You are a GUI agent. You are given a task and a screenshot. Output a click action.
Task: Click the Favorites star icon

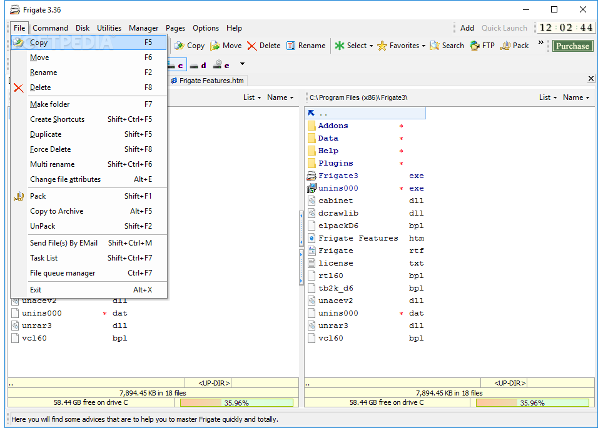(382, 46)
